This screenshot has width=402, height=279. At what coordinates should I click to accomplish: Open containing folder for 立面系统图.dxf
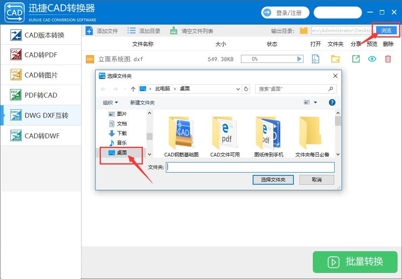pyautogui.click(x=335, y=59)
